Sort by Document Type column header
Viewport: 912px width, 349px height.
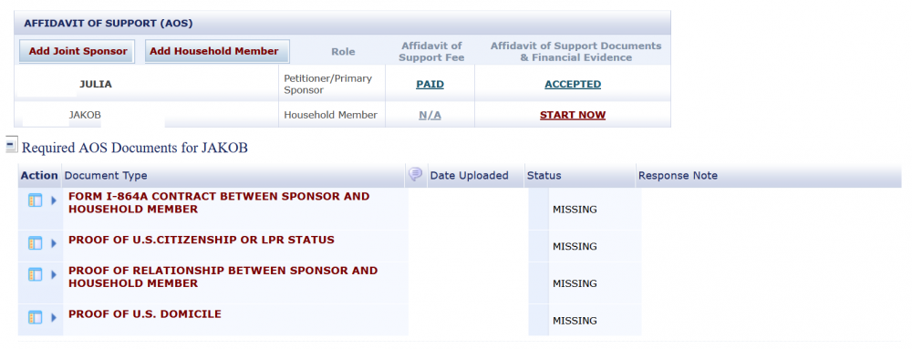pos(106,175)
